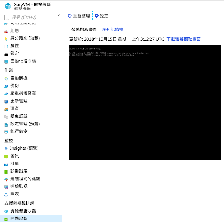Screen dimensions: 224x223
Task: Click the GaryVM - 開機診斷 title
Action: coord(32,4)
